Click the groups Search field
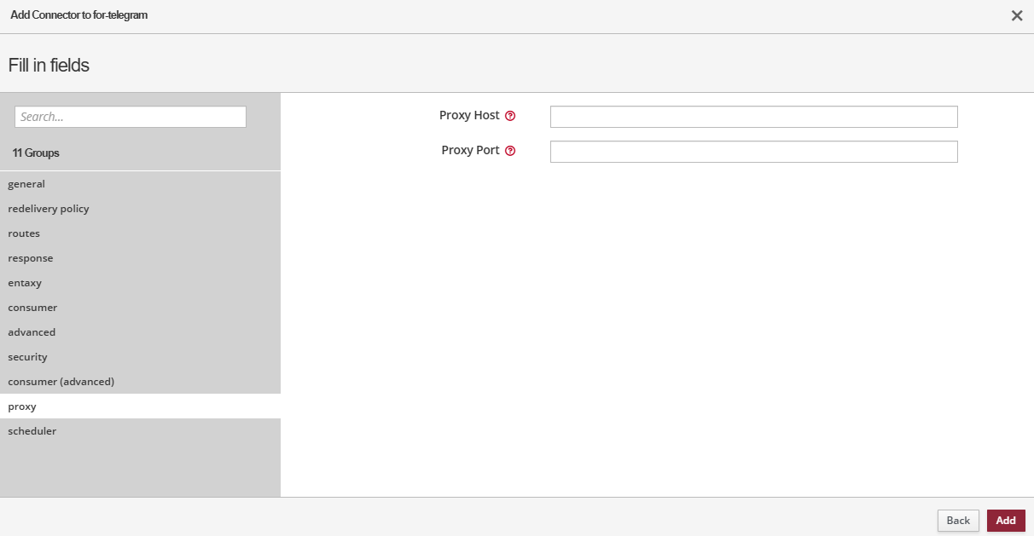Viewport: 1034px width, 536px height. click(x=131, y=117)
